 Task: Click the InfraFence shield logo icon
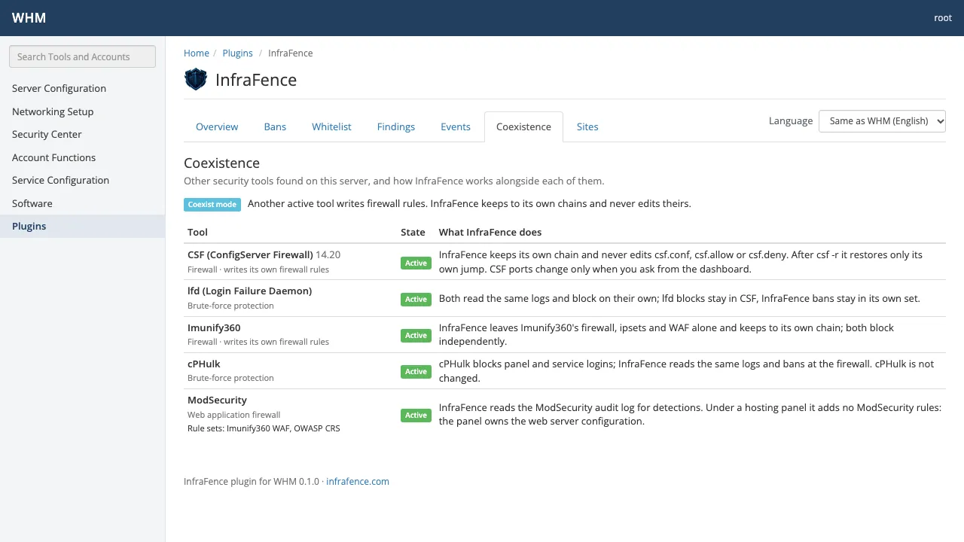coord(196,79)
